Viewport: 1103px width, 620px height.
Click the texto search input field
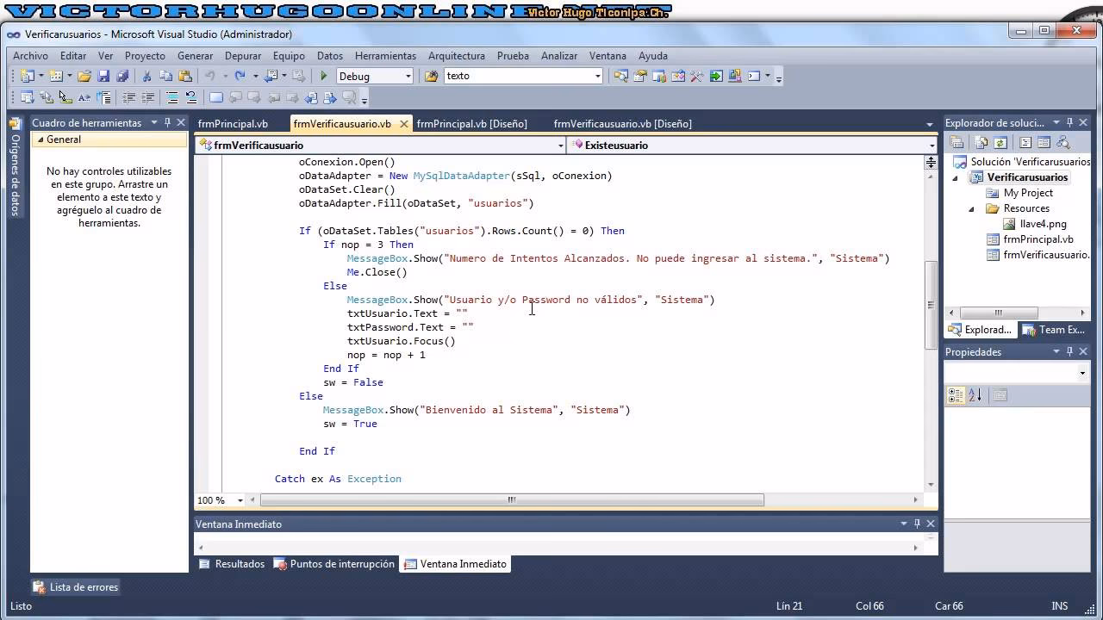point(518,76)
